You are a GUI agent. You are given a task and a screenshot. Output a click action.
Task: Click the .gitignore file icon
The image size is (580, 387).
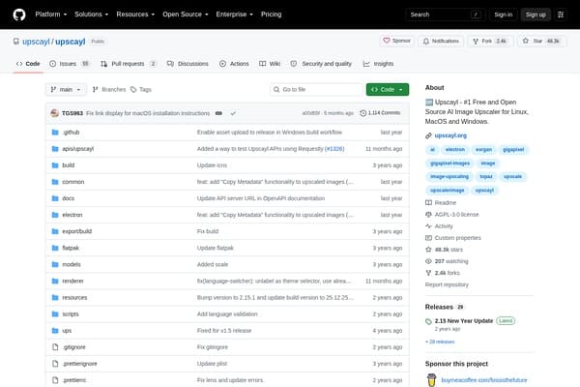[55, 347]
